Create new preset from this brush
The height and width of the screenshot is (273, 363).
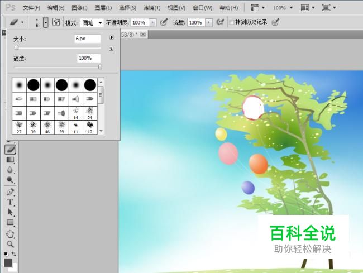[111, 49]
